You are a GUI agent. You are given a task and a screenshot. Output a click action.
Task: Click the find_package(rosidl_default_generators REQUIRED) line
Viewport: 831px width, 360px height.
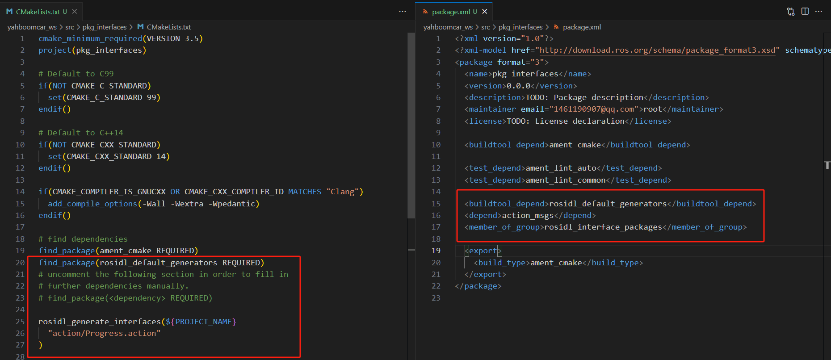(151, 263)
